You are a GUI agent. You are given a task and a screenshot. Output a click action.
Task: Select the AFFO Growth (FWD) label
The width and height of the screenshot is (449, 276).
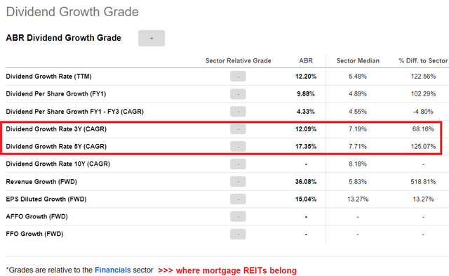click(x=36, y=217)
